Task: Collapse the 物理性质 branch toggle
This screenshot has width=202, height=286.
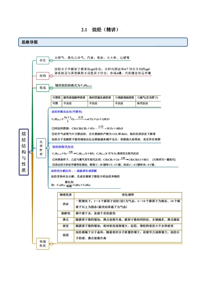Action: 51,244
